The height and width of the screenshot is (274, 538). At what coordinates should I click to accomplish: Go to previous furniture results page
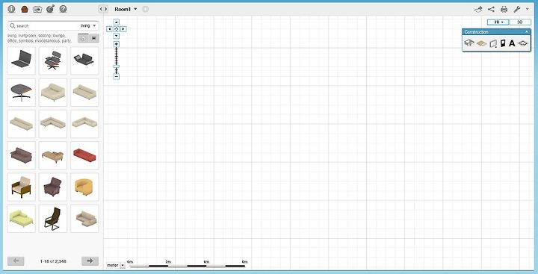click(x=16, y=261)
